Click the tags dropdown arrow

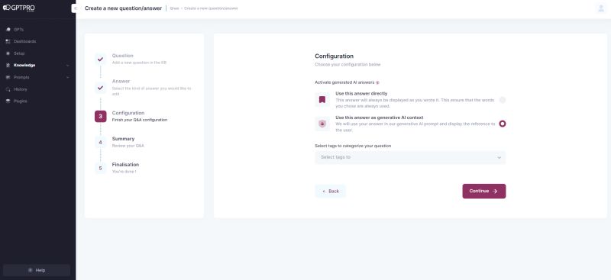point(499,158)
